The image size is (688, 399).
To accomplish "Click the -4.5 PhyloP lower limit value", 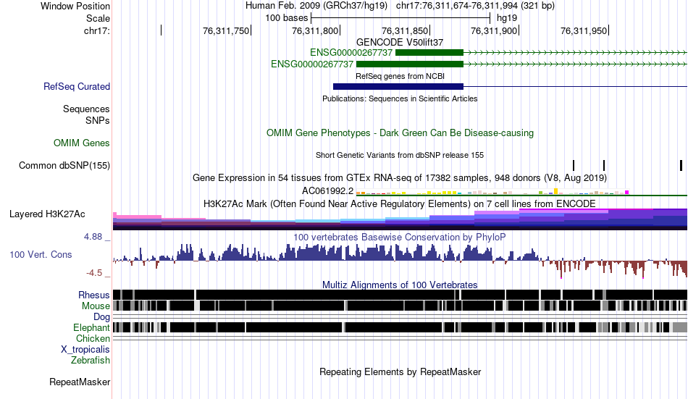I will click(x=94, y=273).
